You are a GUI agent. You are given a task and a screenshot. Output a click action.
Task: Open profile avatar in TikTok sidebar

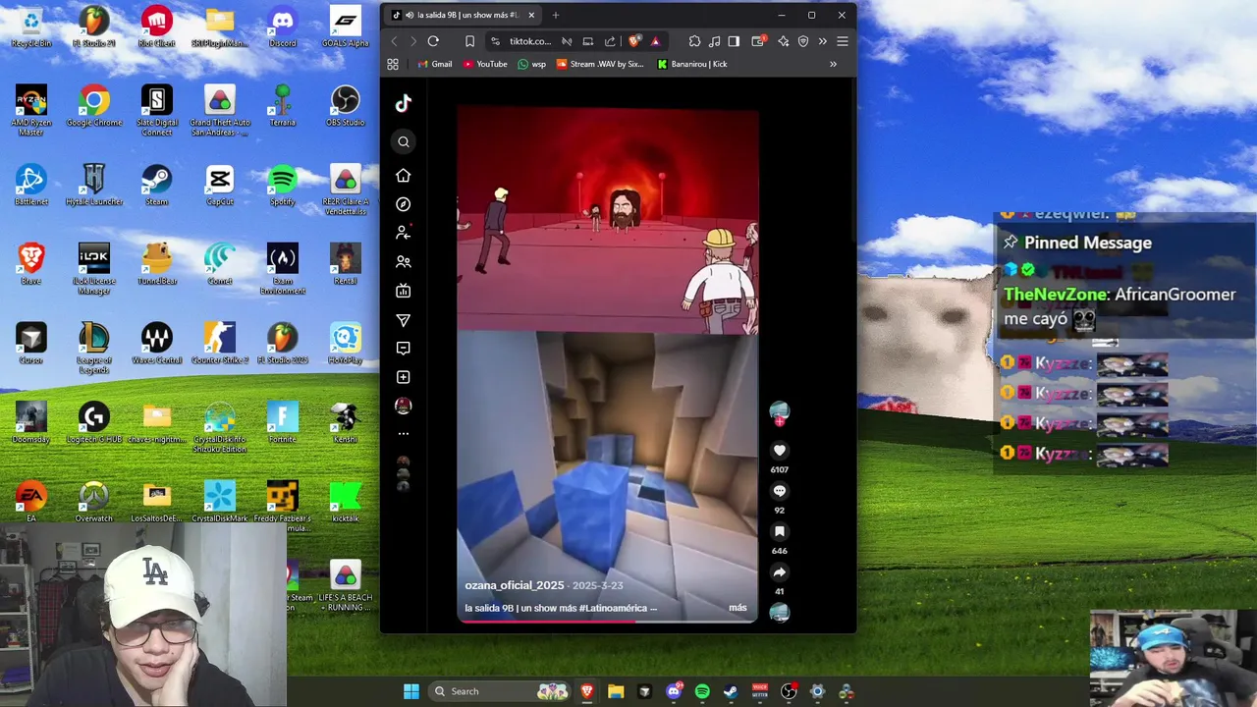pos(404,406)
